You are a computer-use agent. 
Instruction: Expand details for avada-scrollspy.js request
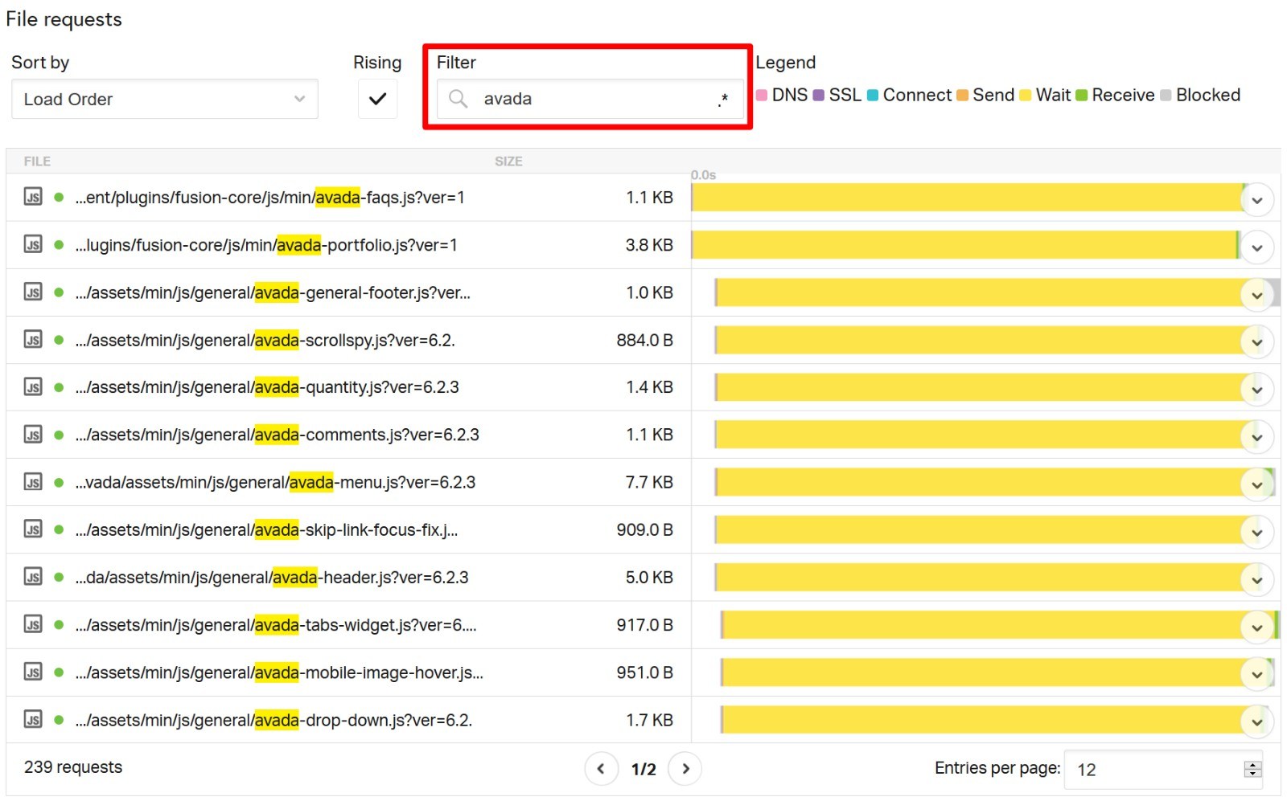point(1257,342)
